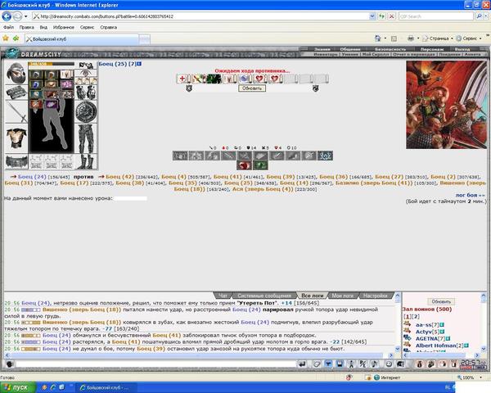Click the Windows пуск Start button
The image size is (491, 393).
17,387
